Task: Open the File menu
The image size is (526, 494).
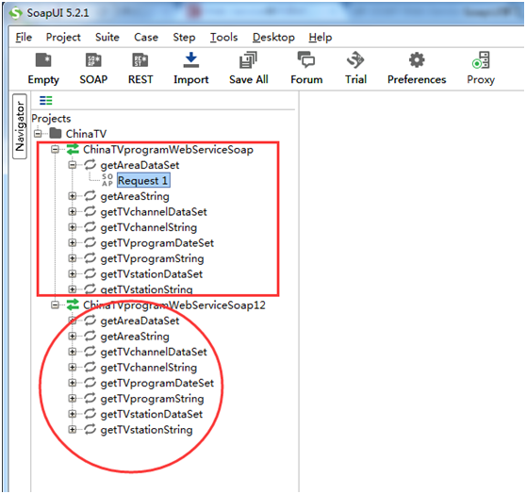Action: (x=24, y=37)
